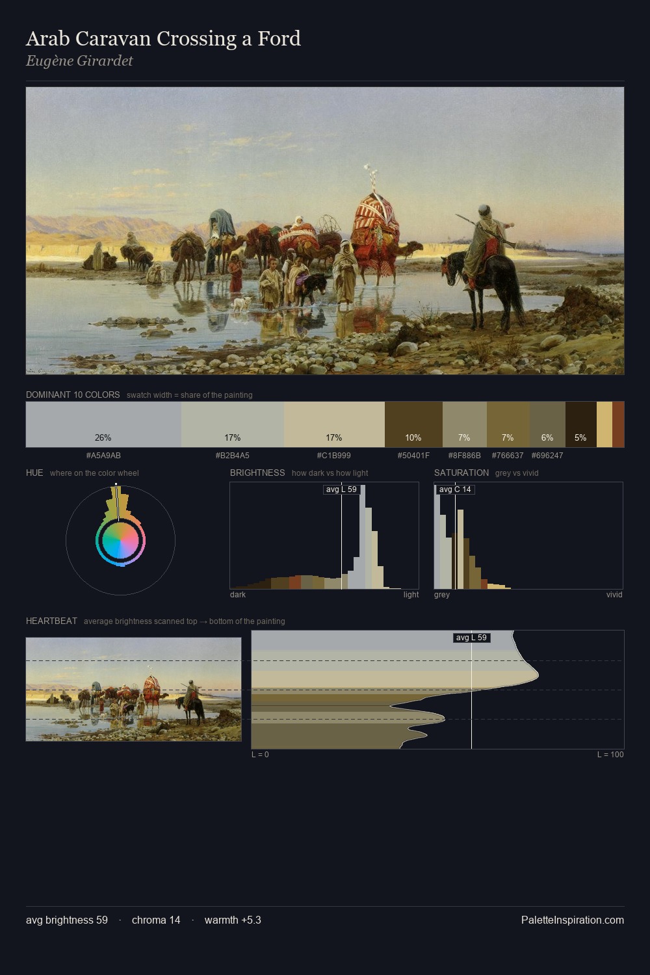Click the DOMINANT 10 COLORS heading
This screenshot has width=650, height=975.
(x=73, y=395)
